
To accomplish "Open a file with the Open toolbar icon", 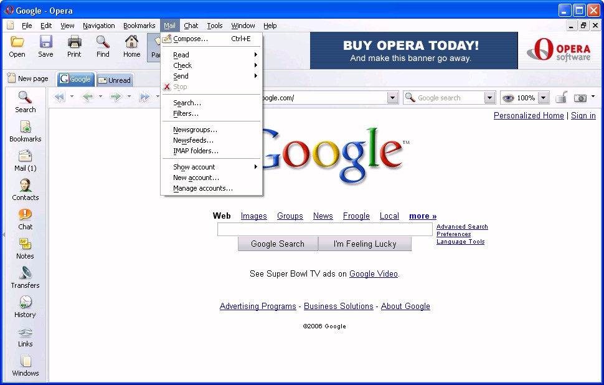I will (x=17, y=46).
